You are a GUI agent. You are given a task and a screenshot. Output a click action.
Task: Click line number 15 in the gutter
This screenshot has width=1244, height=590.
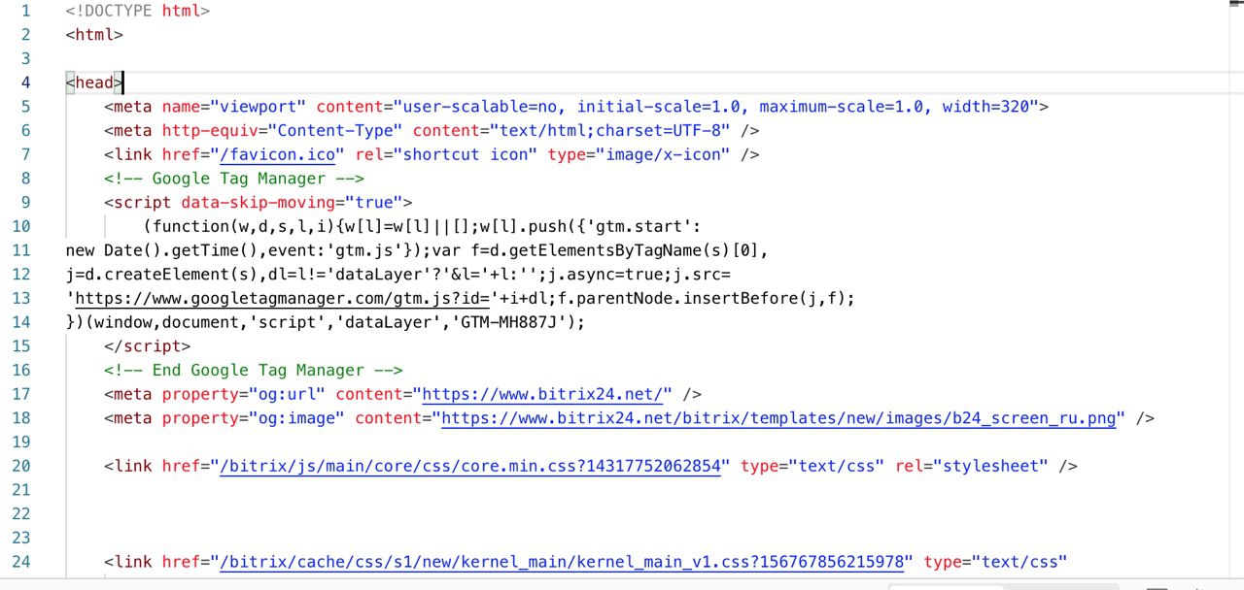(x=21, y=346)
